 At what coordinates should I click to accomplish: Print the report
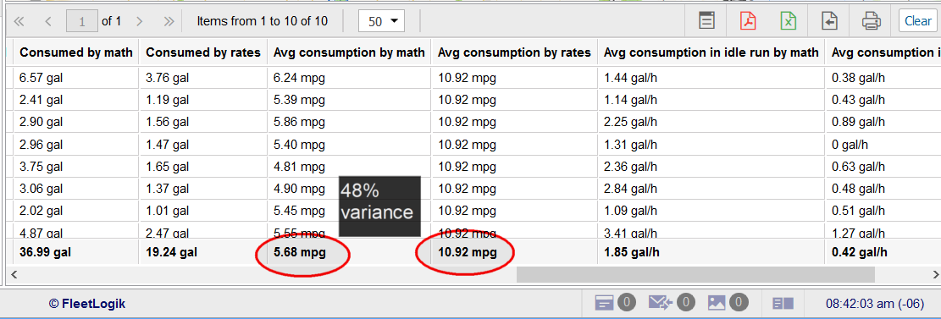872,21
